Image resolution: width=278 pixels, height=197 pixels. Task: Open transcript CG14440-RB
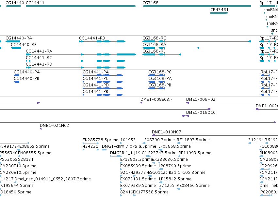tap(24, 45)
